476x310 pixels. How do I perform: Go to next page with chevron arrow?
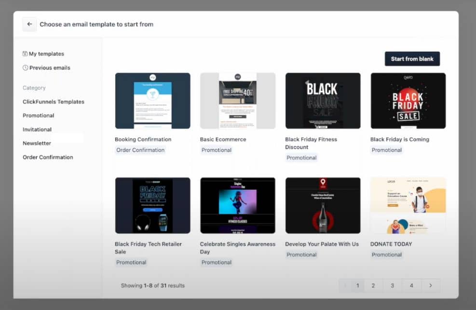tap(431, 285)
